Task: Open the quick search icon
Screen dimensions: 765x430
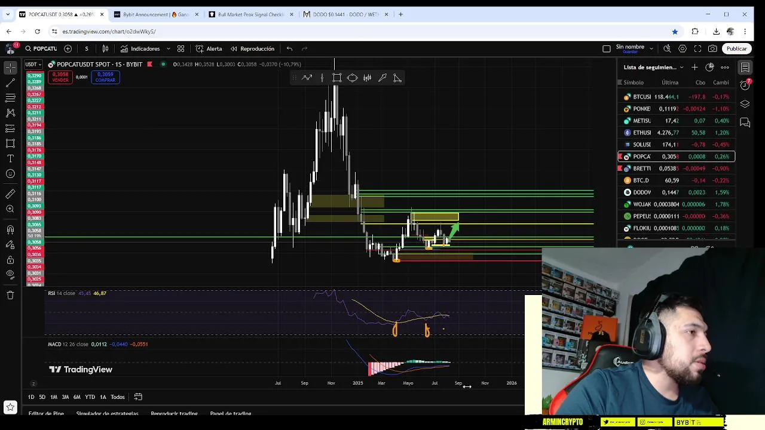Action: (667, 49)
